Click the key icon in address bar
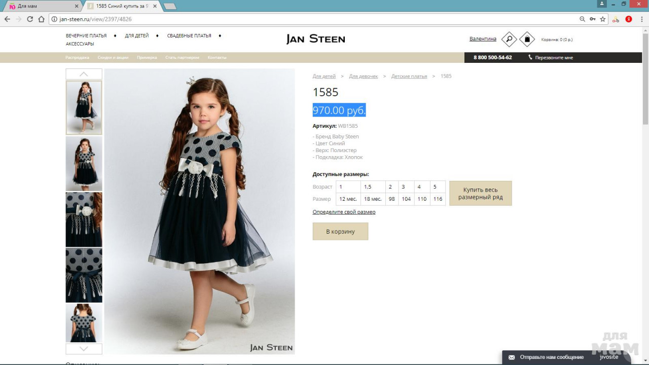Screen dimensions: 649x365 (x=592, y=19)
